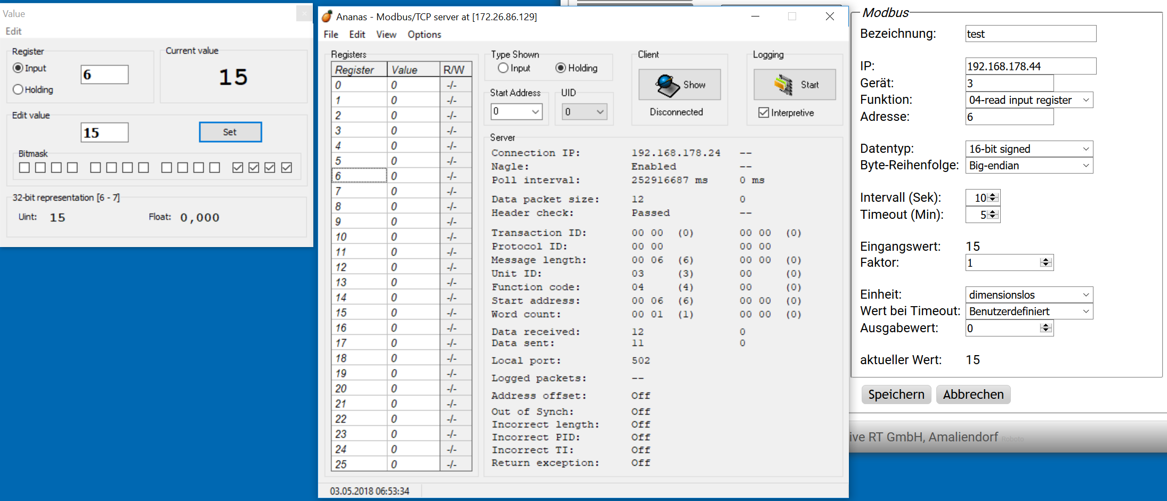The height and width of the screenshot is (501, 1167).
Task: Click the Gerät input field
Action: coord(1009,83)
